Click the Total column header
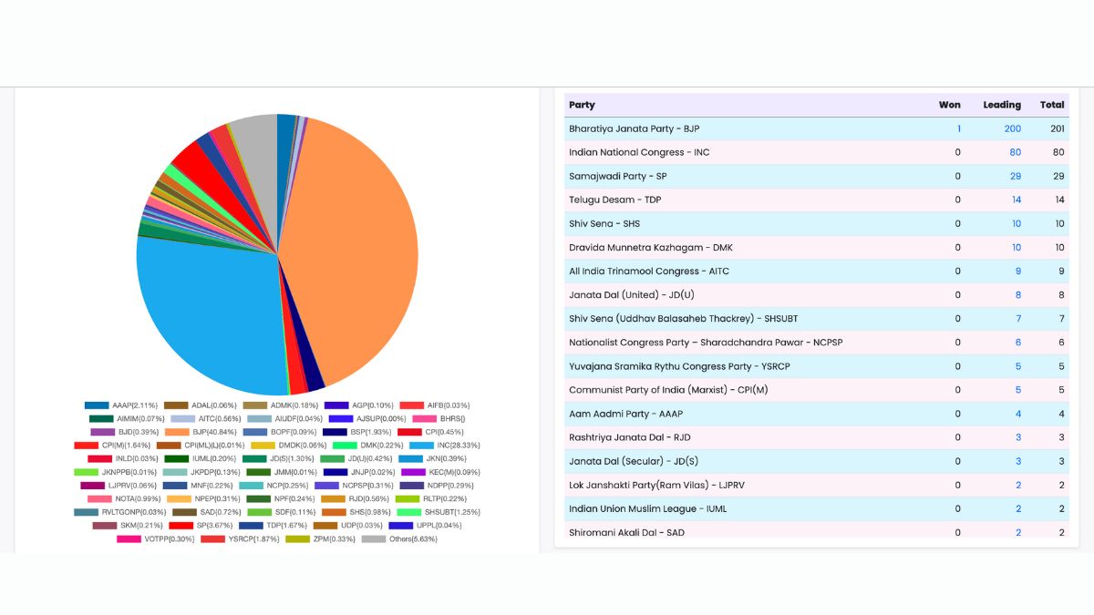This screenshot has width=1094, height=615. tap(1052, 105)
